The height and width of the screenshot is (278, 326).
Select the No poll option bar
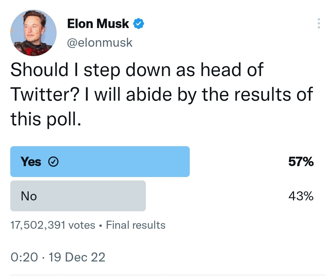78,196
